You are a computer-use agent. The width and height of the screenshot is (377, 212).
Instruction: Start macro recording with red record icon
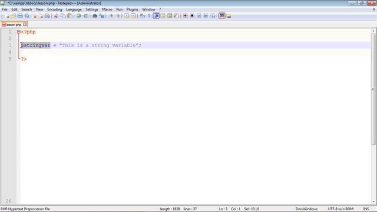point(185,16)
